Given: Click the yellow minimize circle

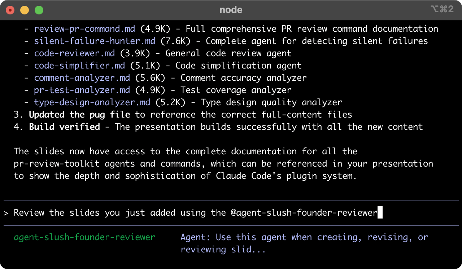Looking at the screenshot, I should tap(25, 10).
